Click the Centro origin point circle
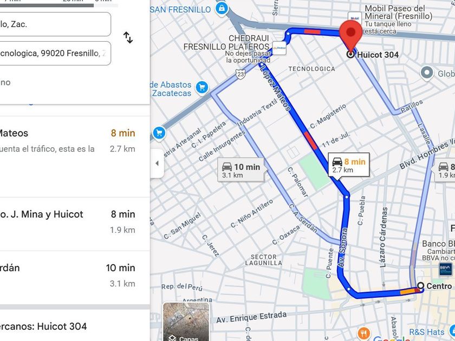The width and height of the screenshot is (455, 341). [x=421, y=286]
